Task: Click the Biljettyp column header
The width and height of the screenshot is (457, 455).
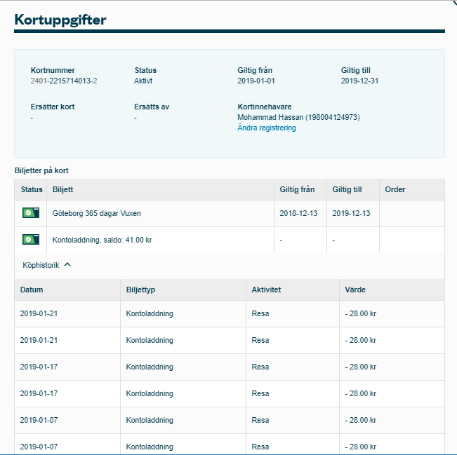Action: [141, 290]
